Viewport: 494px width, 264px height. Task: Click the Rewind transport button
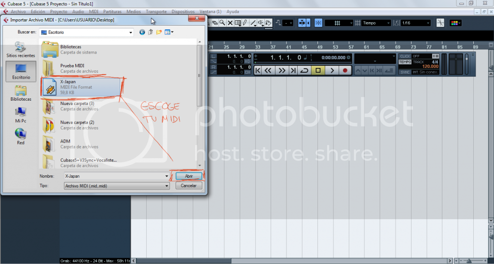268,70
